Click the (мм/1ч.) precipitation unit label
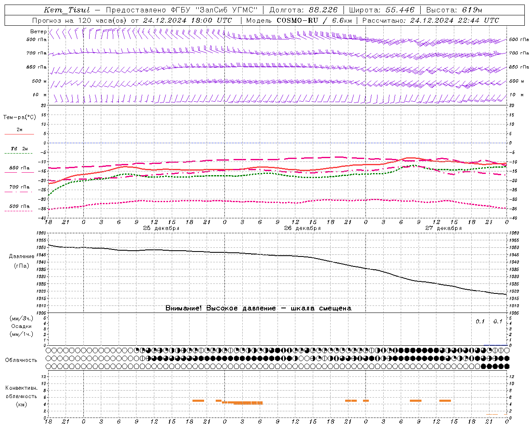 point(22,334)
